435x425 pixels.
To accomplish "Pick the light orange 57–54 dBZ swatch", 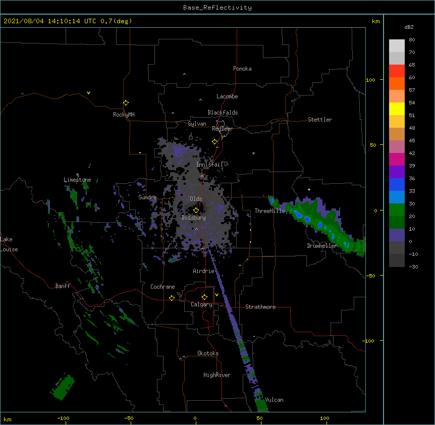I will point(397,96).
